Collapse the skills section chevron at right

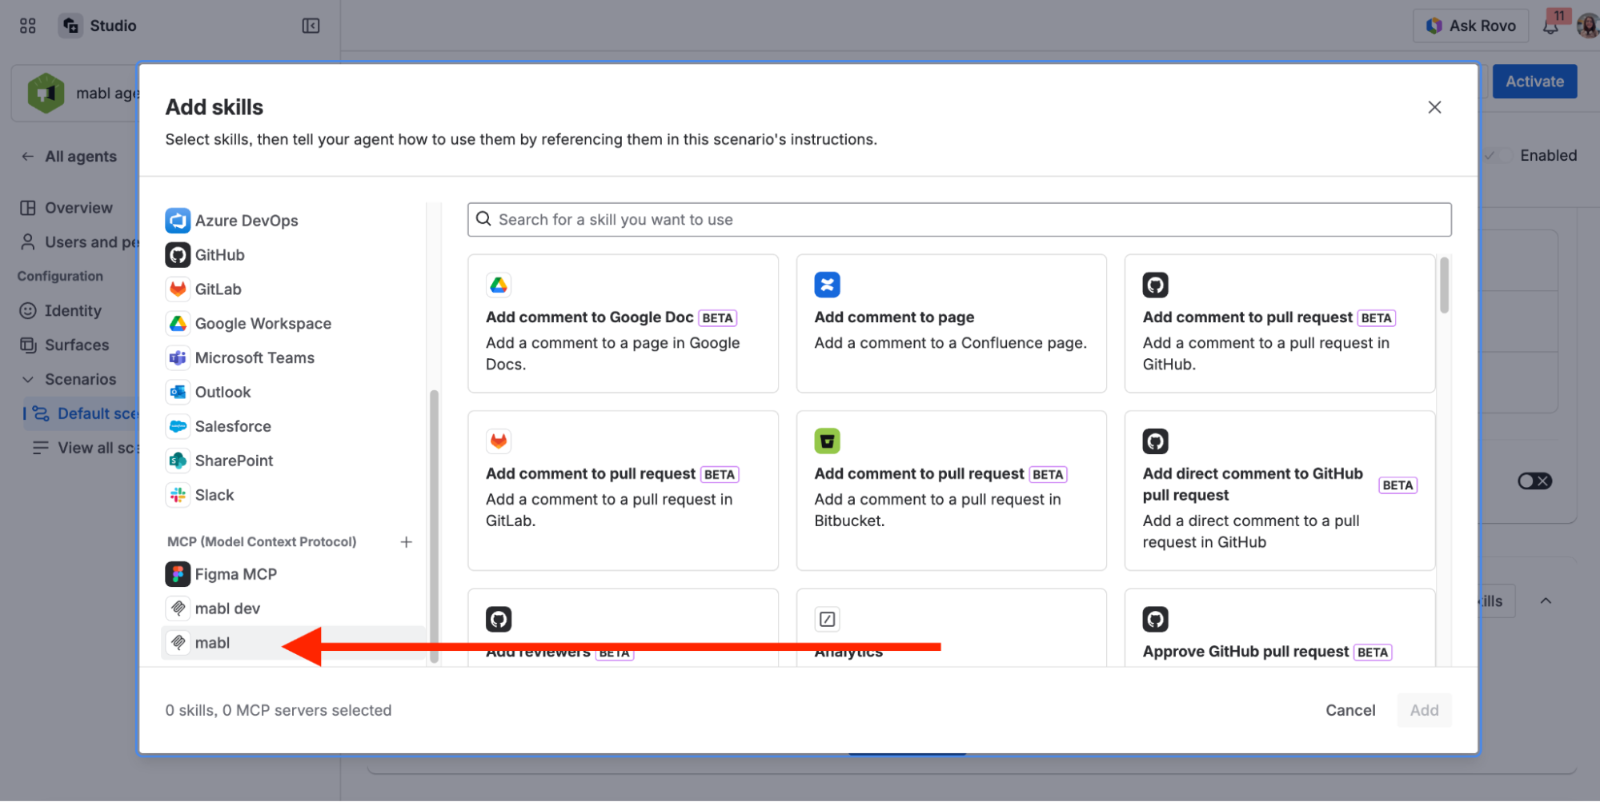pyautogui.click(x=1546, y=601)
